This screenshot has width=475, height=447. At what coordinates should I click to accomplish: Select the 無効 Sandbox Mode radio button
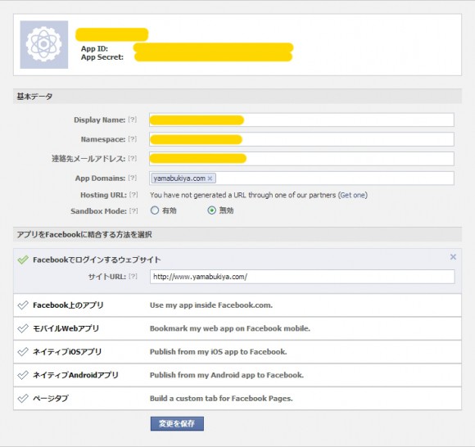click(x=212, y=210)
